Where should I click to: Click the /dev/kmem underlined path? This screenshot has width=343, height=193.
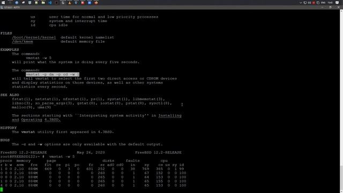click(x=23, y=42)
